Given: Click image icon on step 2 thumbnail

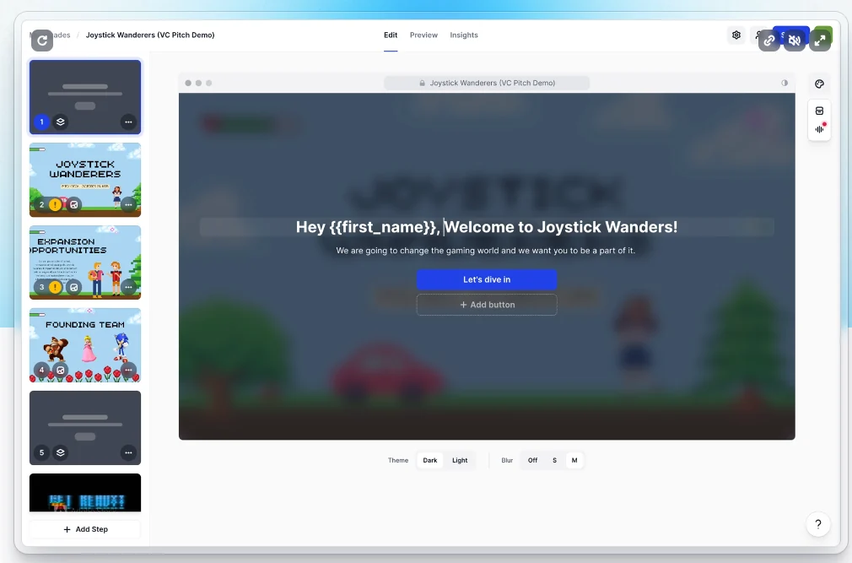Looking at the screenshot, I should tap(74, 204).
